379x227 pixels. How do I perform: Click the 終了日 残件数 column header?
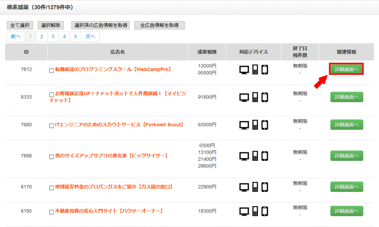tap(300, 52)
